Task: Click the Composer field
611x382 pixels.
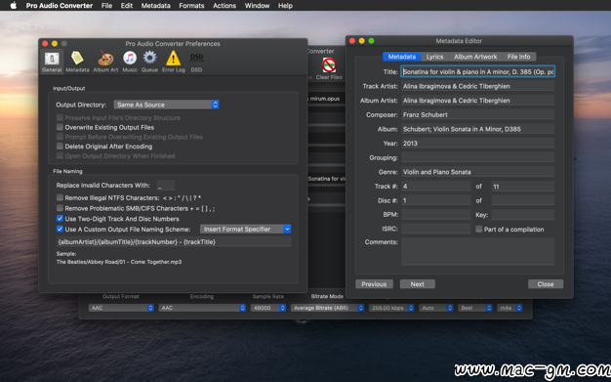Action: point(477,114)
